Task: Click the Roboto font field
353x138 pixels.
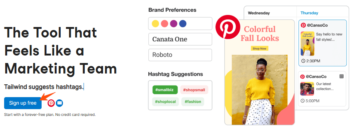Action: click(x=180, y=55)
